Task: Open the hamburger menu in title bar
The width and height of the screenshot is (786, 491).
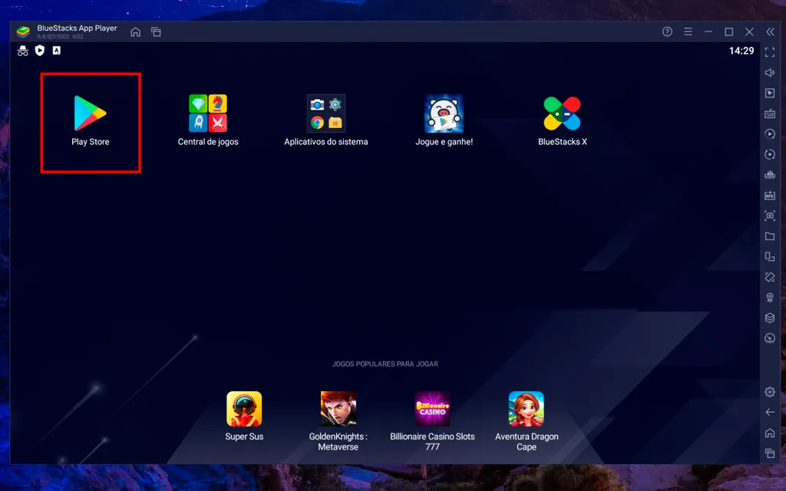Action: pyautogui.click(x=689, y=31)
